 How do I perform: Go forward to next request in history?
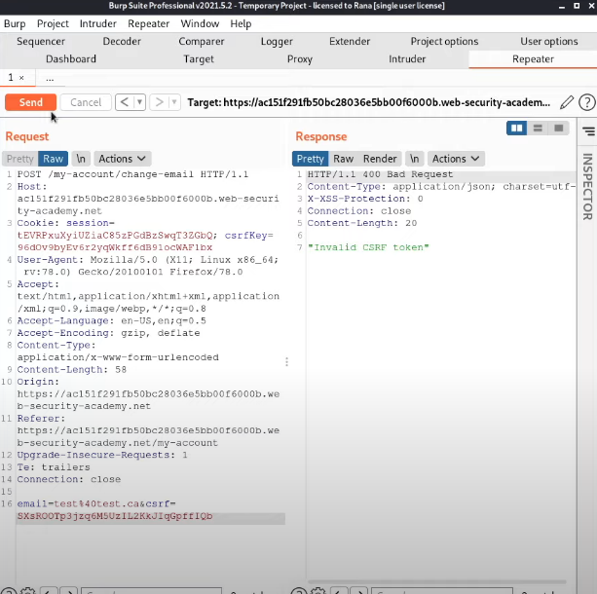159,102
